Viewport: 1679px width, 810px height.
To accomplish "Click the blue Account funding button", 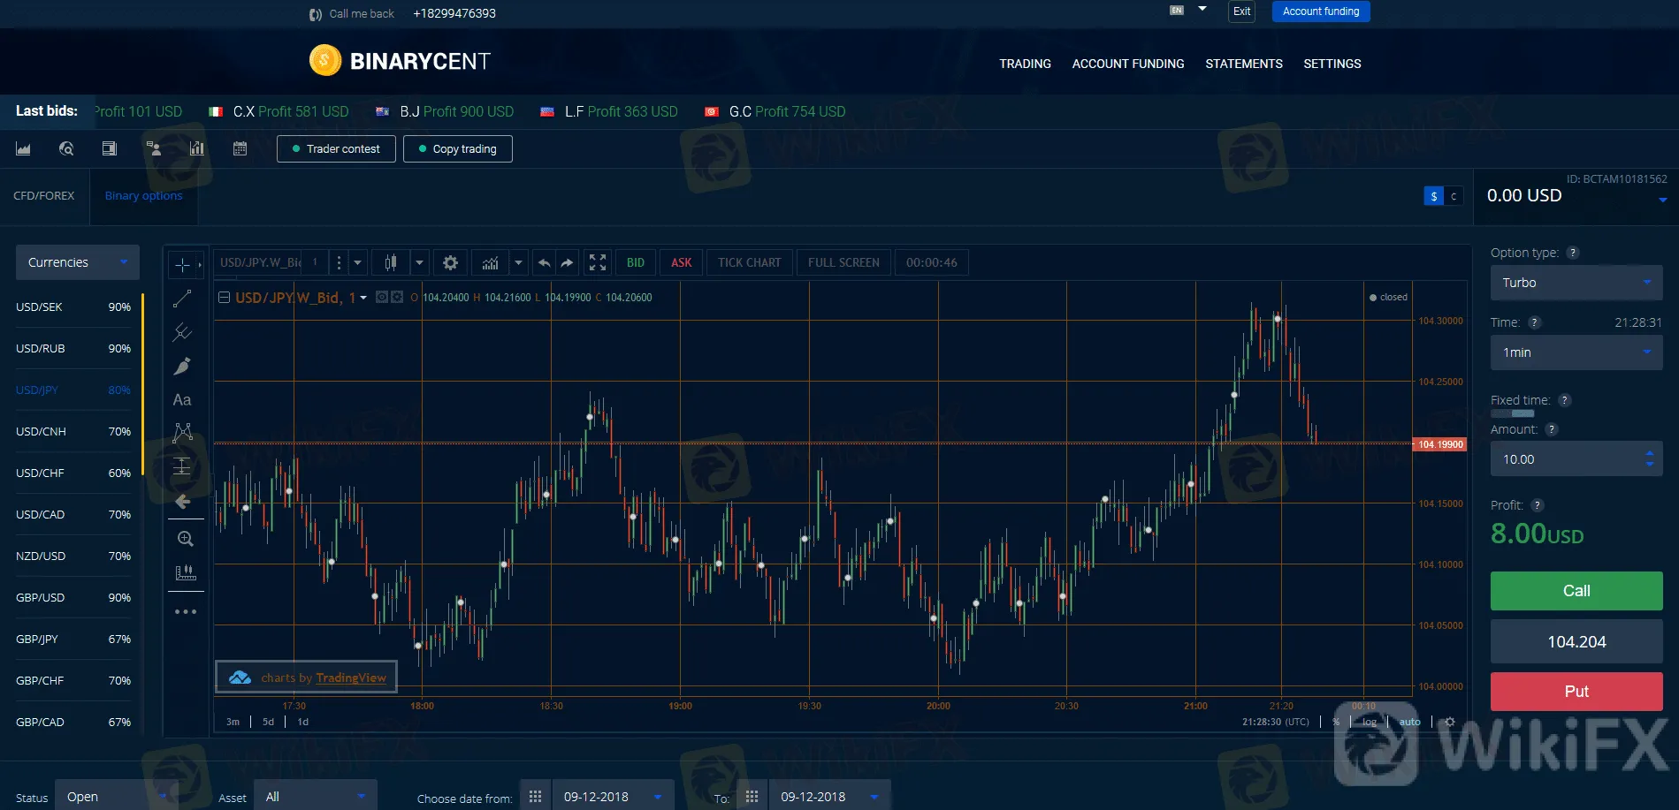I will [x=1321, y=11].
